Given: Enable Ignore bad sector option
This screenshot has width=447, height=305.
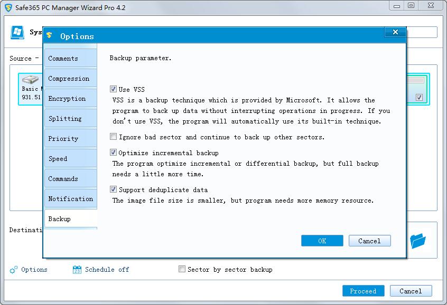Looking at the screenshot, I should (113, 137).
